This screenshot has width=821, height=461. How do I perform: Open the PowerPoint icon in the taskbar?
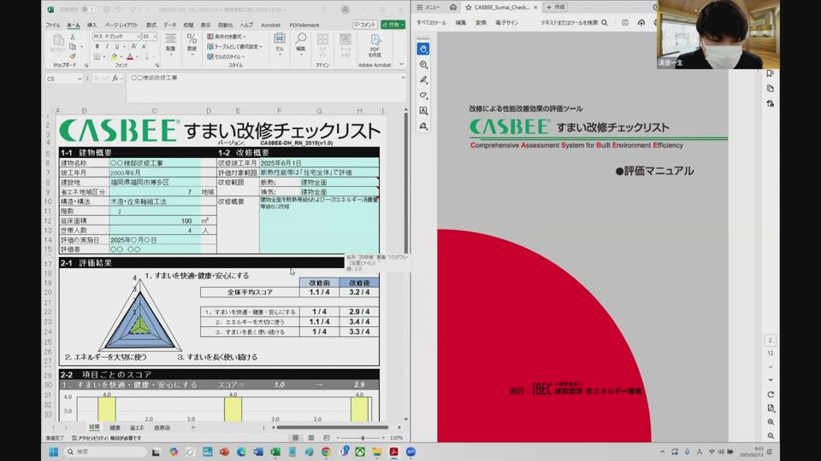pos(224,452)
